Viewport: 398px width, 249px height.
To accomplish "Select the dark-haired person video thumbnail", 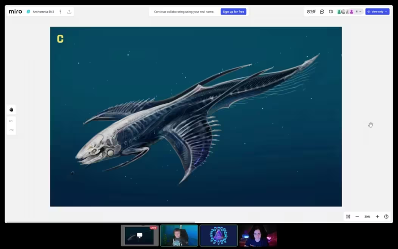I will [x=258, y=236].
